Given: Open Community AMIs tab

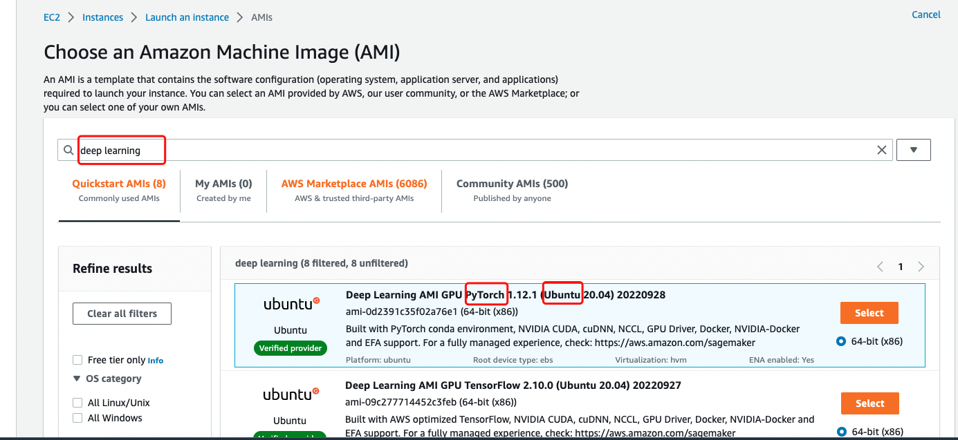Looking at the screenshot, I should [x=512, y=191].
